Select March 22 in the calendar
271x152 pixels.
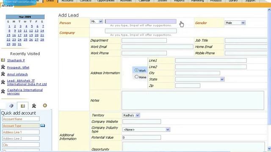[x=8, y=40]
